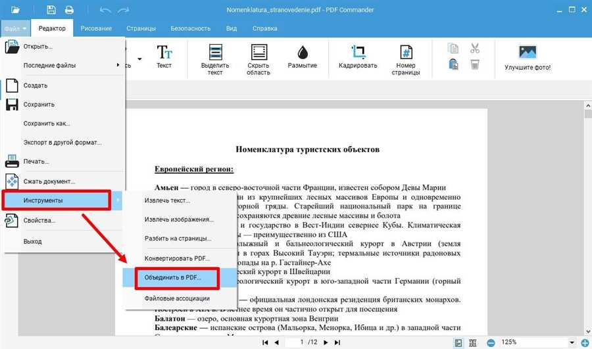
Task: Click the paste clipboard icon
Action: coord(453,64)
